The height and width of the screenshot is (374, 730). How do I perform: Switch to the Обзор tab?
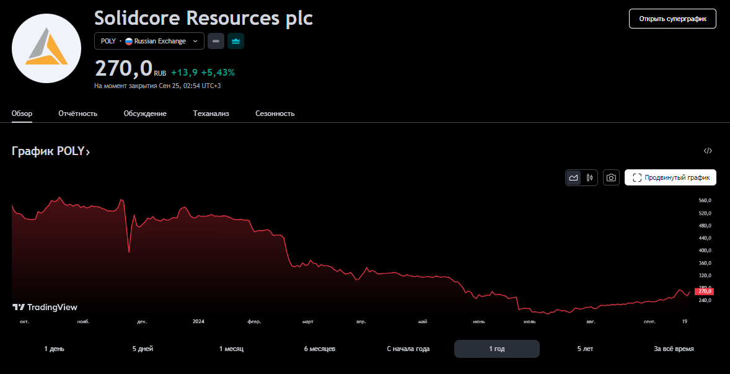coord(22,114)
